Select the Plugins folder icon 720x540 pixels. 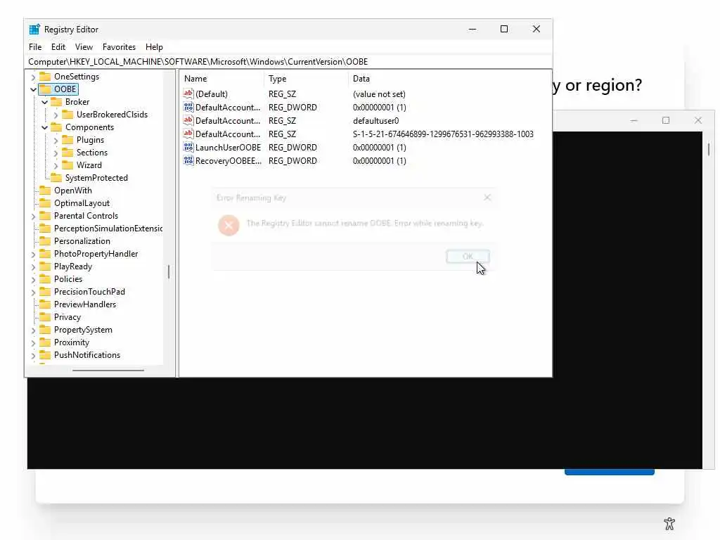point(67,140)
